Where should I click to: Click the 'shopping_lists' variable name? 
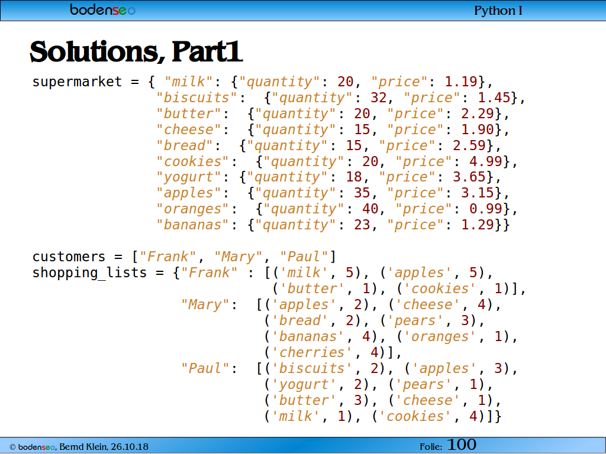(89, 273)
